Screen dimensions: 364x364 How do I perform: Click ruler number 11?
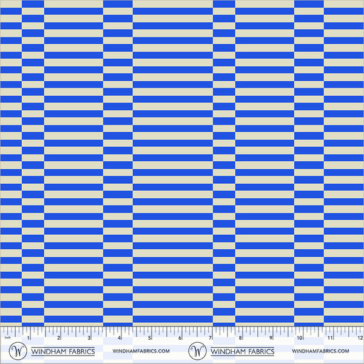[330, 338]
